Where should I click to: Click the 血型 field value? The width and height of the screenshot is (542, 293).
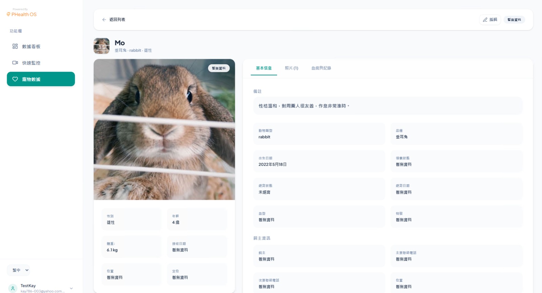click(267, 220)
